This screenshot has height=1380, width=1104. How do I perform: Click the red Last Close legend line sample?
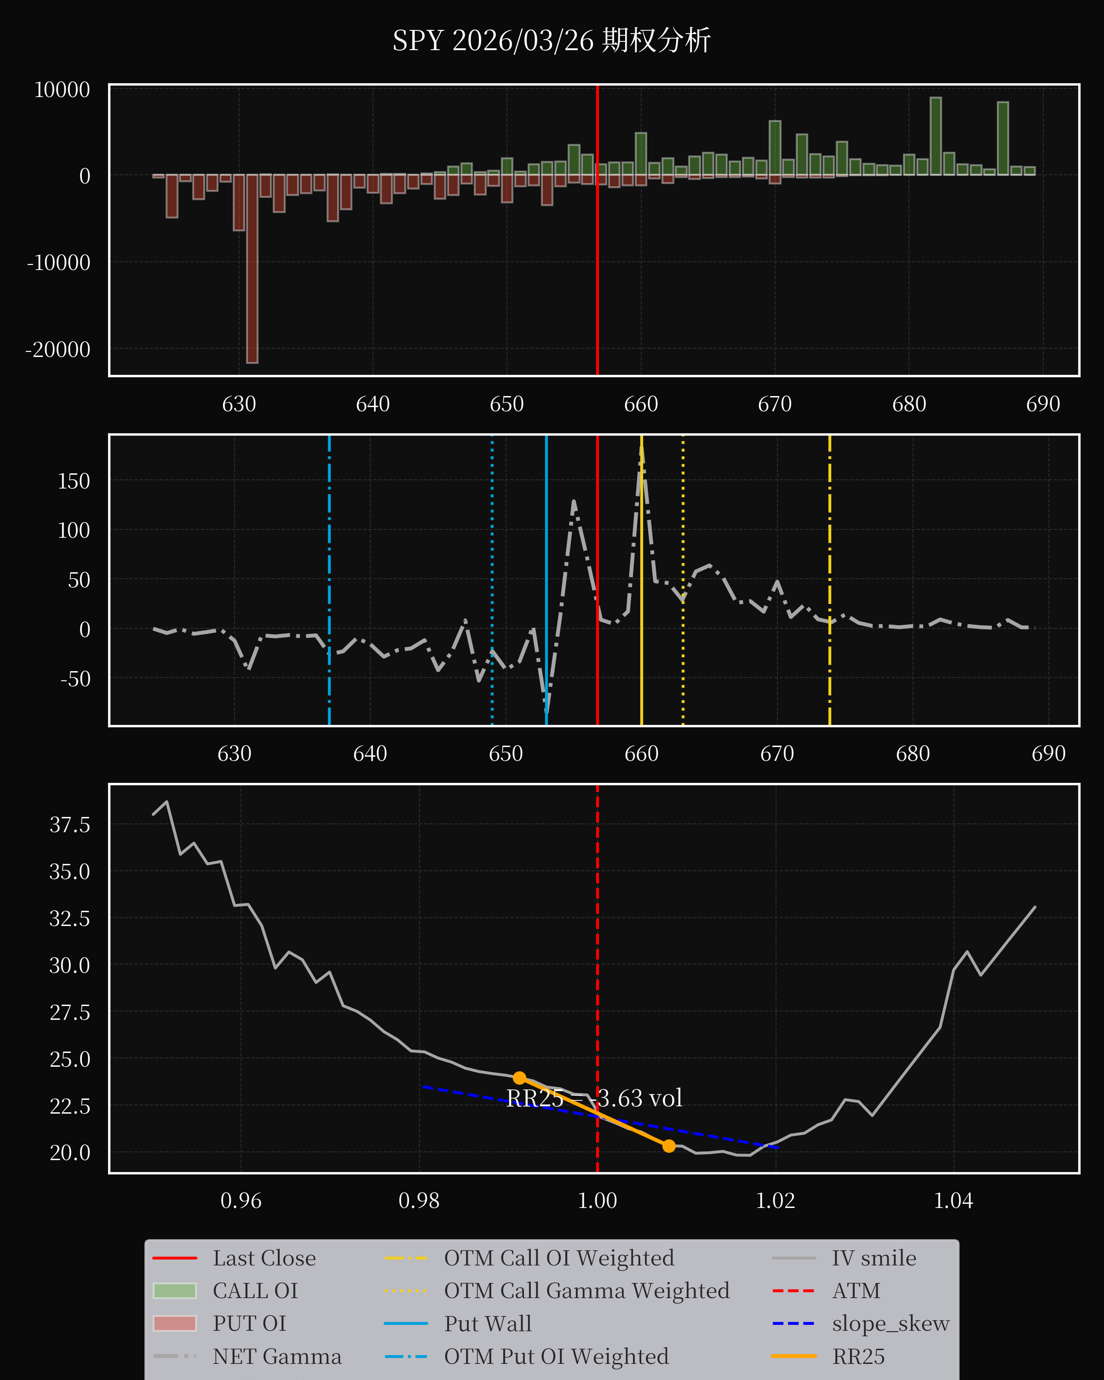coord(175,1259)
